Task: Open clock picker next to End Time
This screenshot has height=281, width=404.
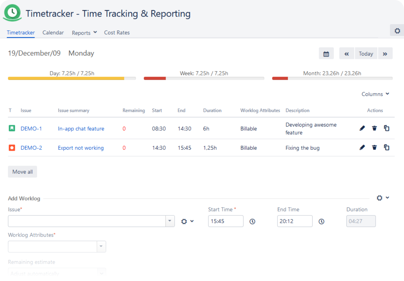Action: point(322,221)
